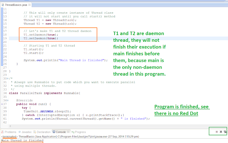
Task: Click line number 19 in the gutter
Action: [5, 38]
